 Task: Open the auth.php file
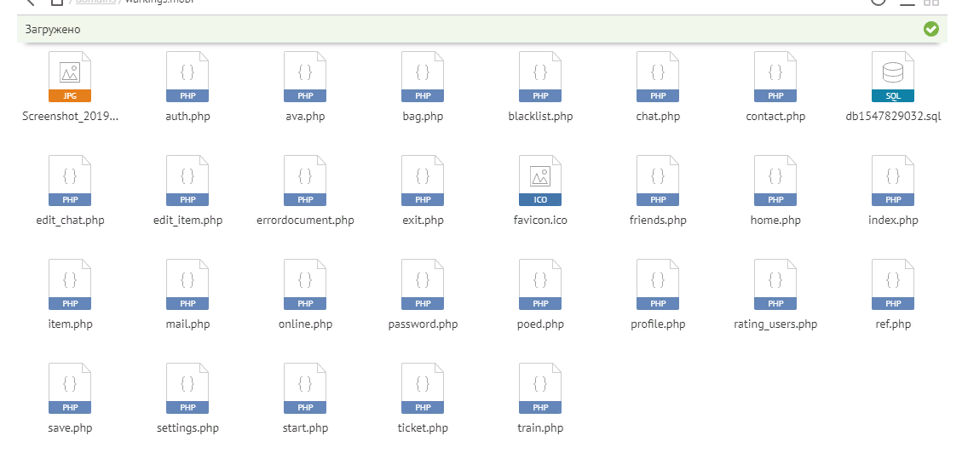(x=187, y=77)
